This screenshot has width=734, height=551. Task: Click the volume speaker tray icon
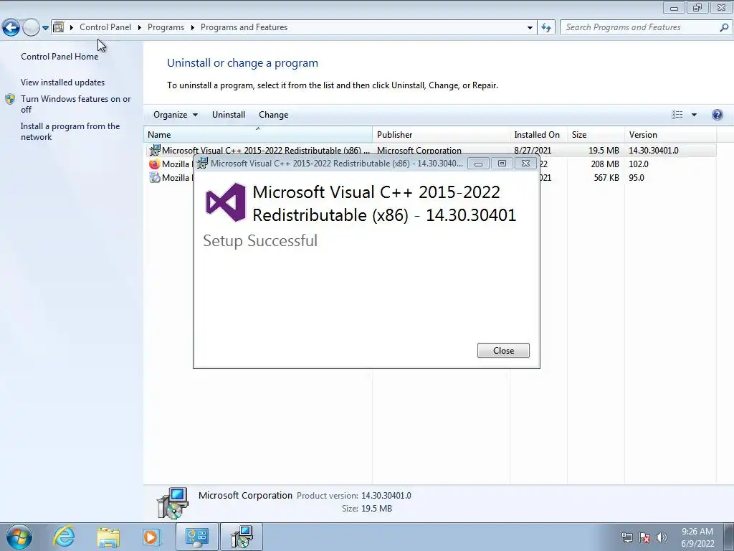pos(662,537)
